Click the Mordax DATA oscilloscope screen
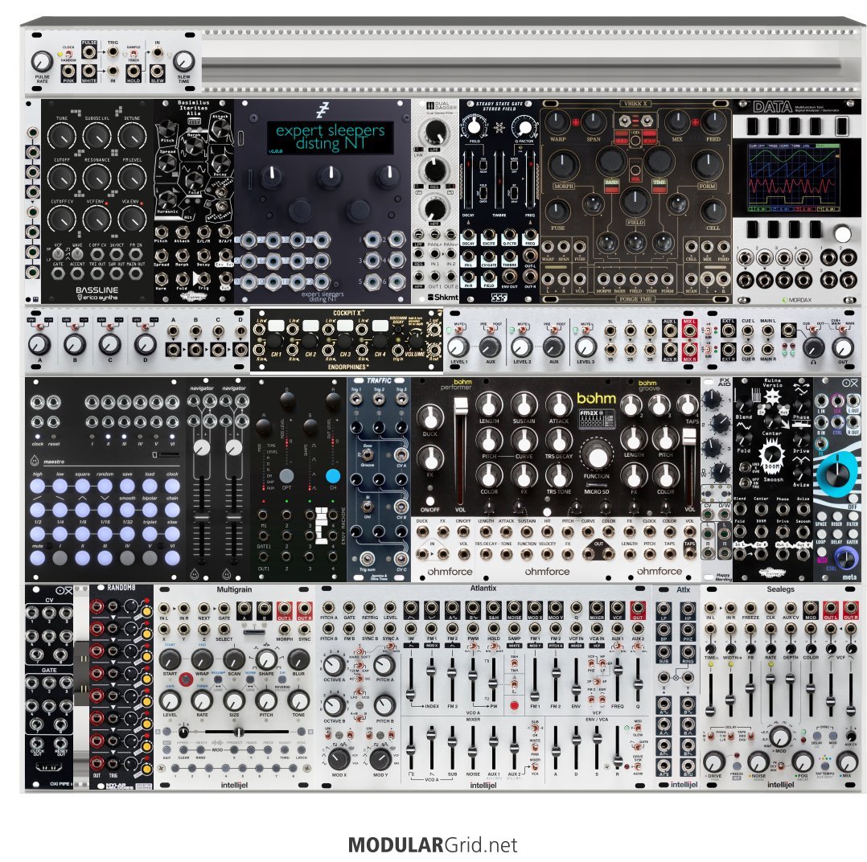867x862 pixels. [x=792, y=177]
